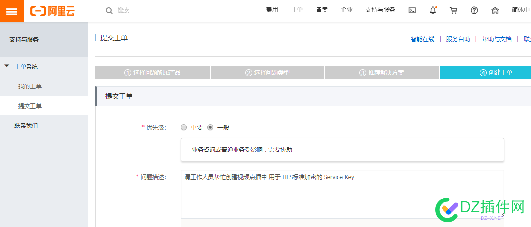Open the 智能在线 link
The height and width of the screenshot is (227, 531).
[x=422, y=39]
